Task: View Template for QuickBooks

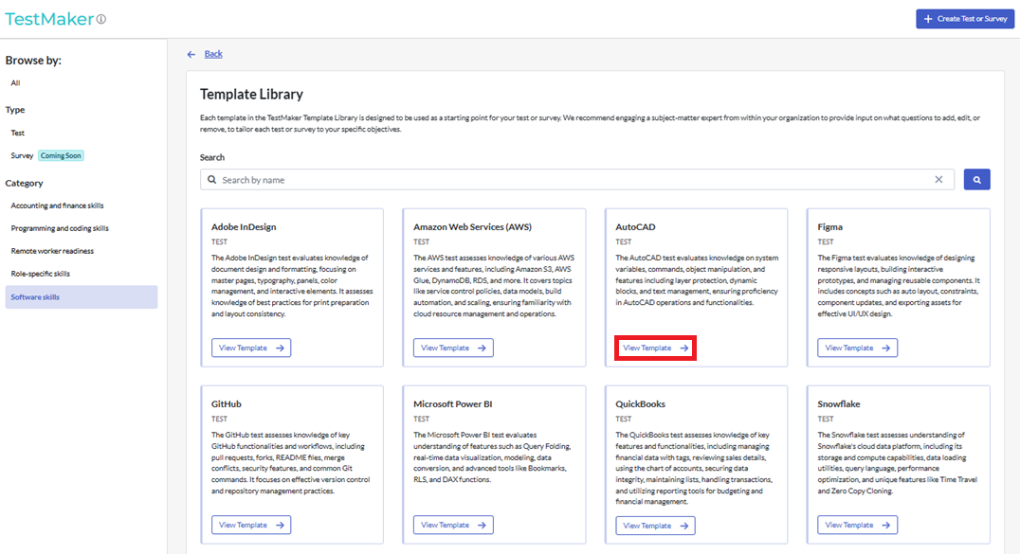Action: pyautogui.click(x=655, y=526)
